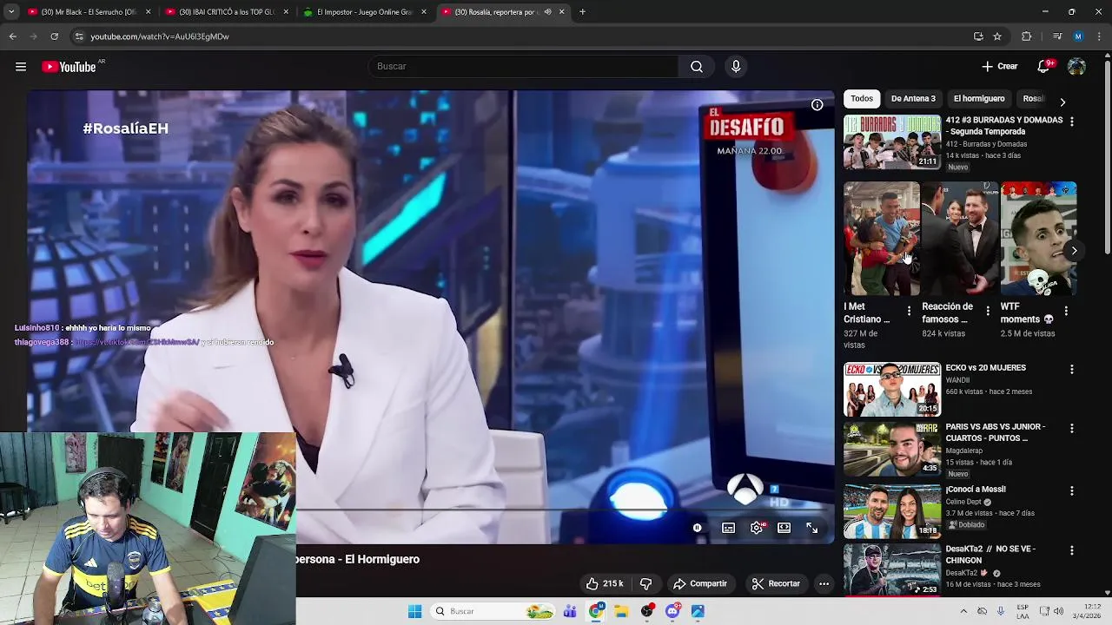Open the Chrome three-dot menu
1112x625 pixels.
tap(1100, 36)
